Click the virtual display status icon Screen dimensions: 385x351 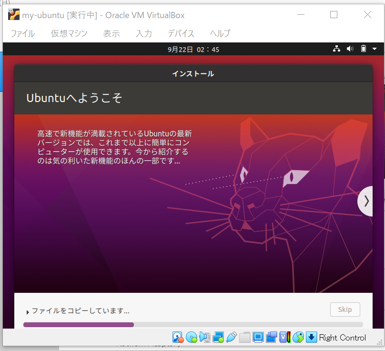tap(258, 337)
